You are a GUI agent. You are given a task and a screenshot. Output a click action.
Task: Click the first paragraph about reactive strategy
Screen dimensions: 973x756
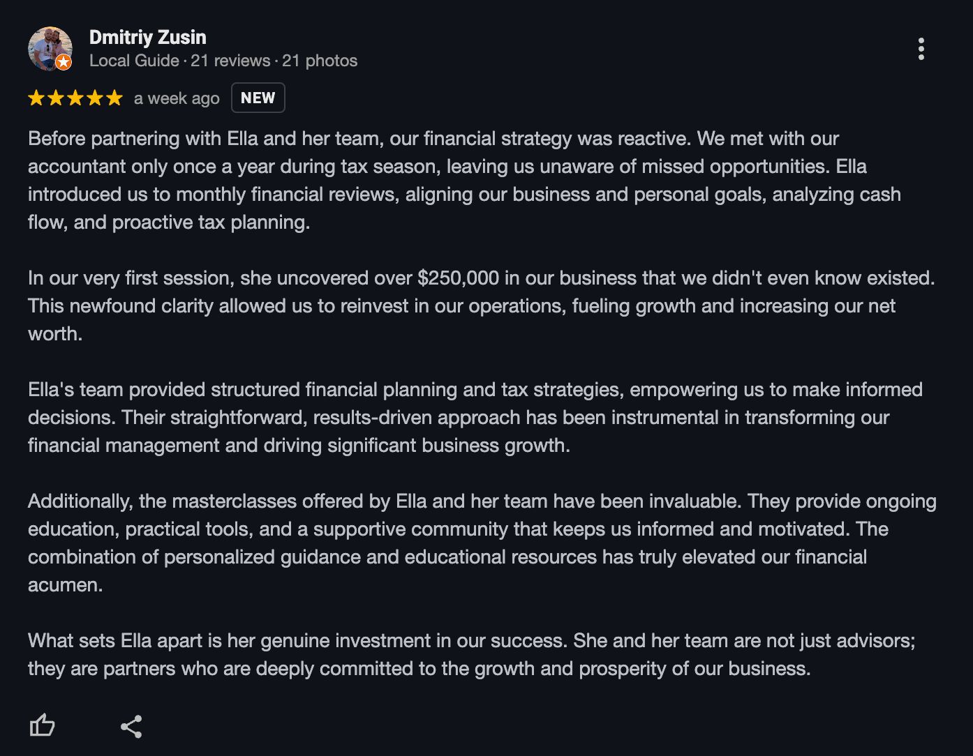(x=464, y=180)
